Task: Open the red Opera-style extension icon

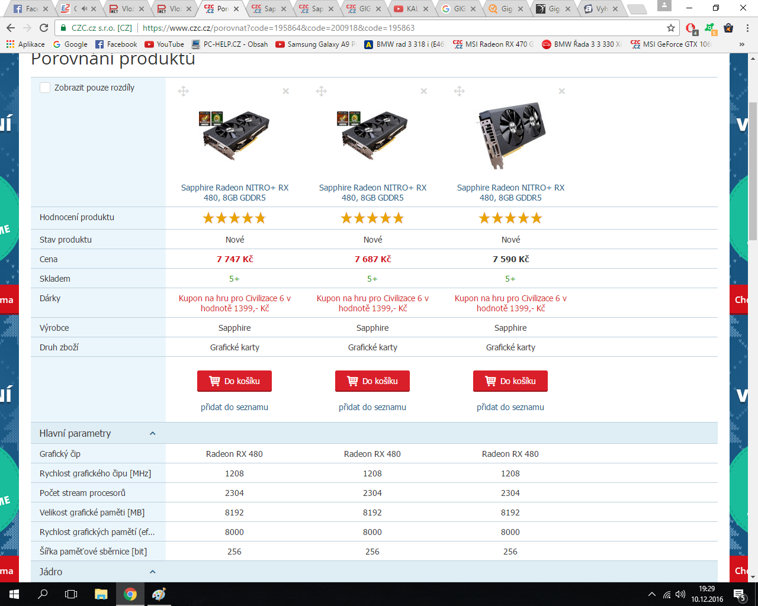Action: pyautogui.click(x=691, y=28)
